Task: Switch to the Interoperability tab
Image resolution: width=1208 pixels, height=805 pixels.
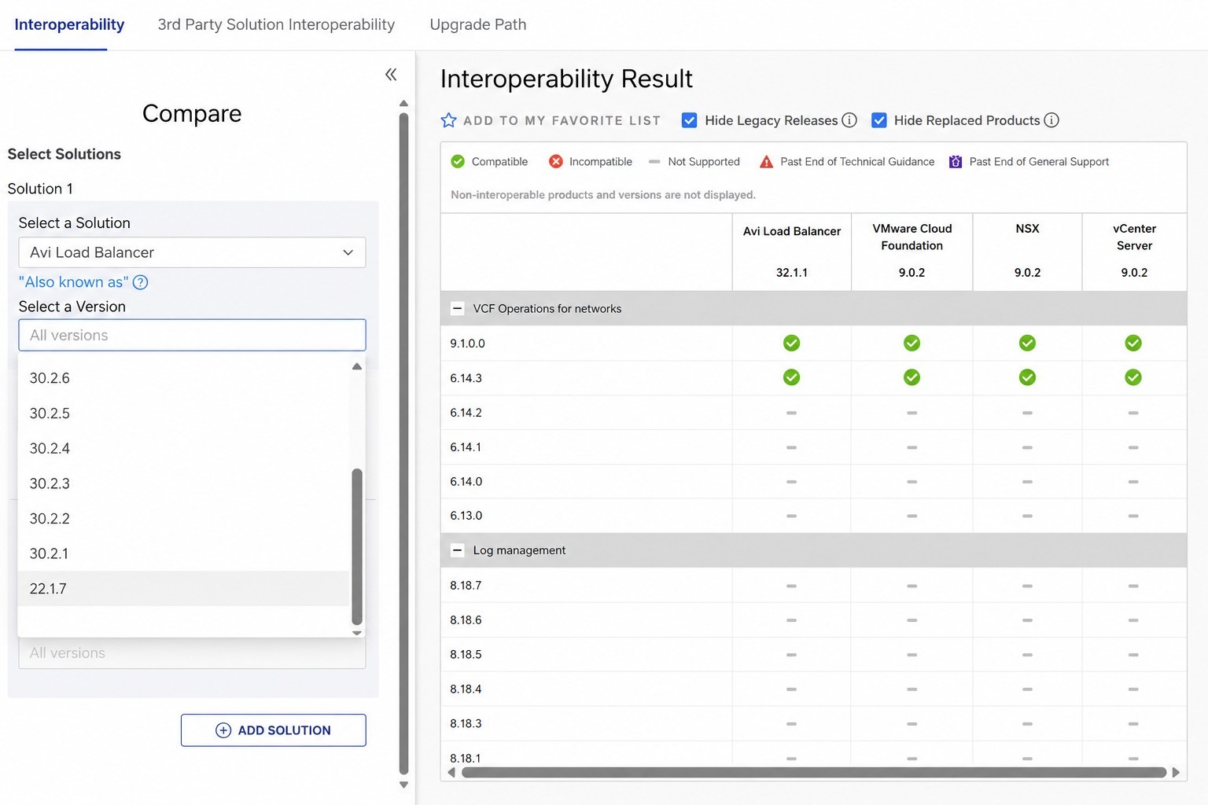Action: [x=69, y=24]
